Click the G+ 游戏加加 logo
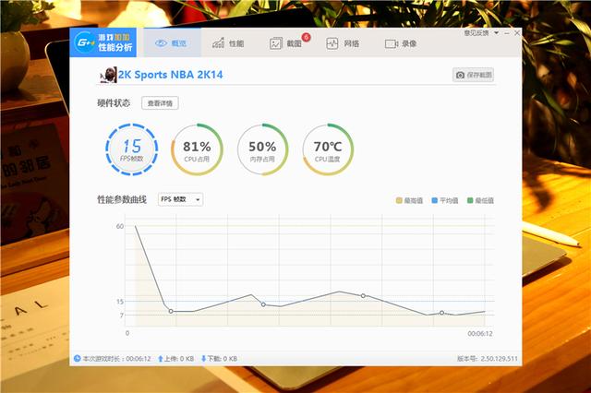The width and height of the screenshot is (591, 393). pyautogui.click(x=103, y=42)
